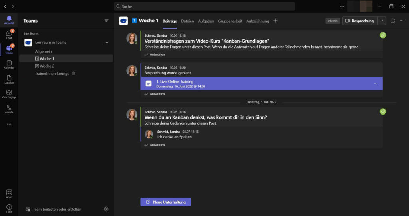Click Sandra Schmid's avatar on Verständnisfragen post
Image resolution: width=409 pixels, height=216 pixels.
tap(132, 38)
